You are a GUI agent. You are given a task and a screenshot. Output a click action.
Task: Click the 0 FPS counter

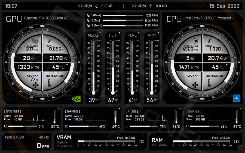click(43, 146)
